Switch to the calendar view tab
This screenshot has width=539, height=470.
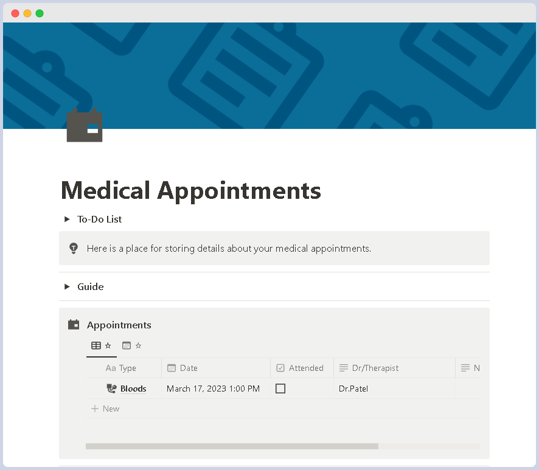132,345
